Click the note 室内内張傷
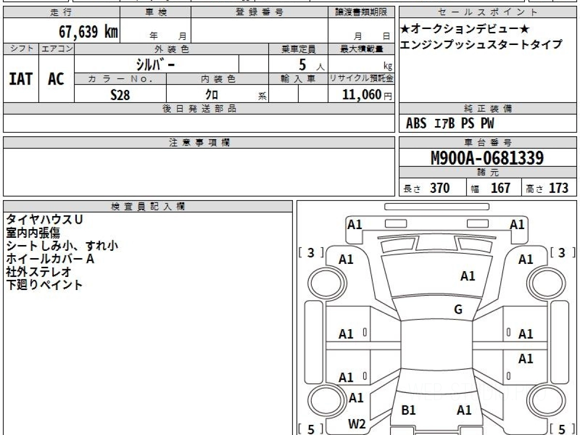Screen dimensions: 580x435 (33, 233)
